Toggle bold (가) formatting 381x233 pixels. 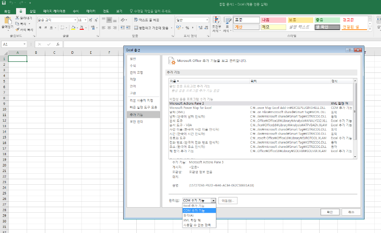point(40,28)
